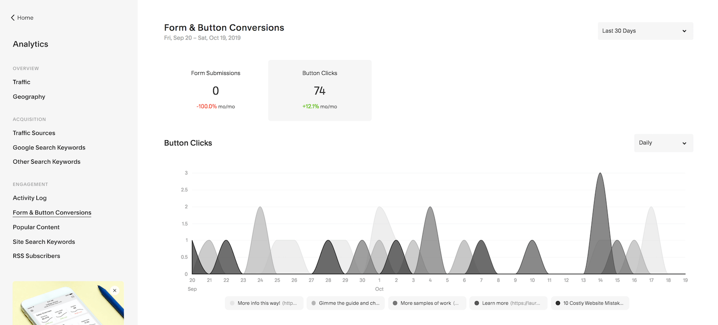Open Google Search Keywords
718x325 pixels.
click(x=49, y=147)
